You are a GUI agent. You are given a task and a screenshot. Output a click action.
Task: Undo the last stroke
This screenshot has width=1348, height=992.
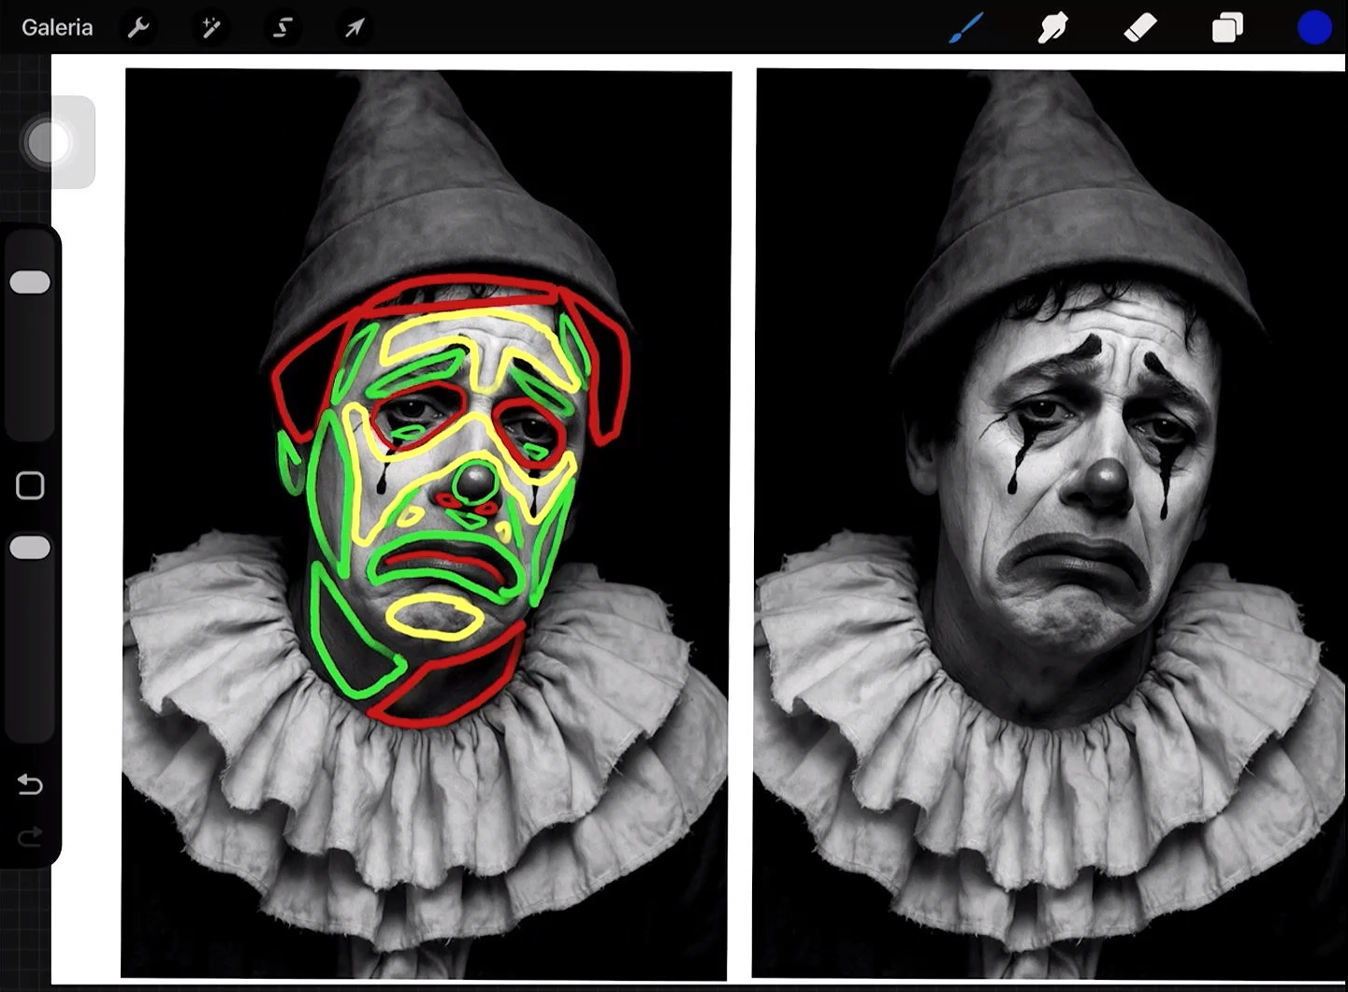tap(30, 784)
